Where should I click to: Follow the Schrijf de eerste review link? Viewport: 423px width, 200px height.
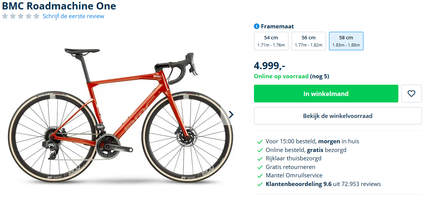pyautogui.click(x=74, y=16)
